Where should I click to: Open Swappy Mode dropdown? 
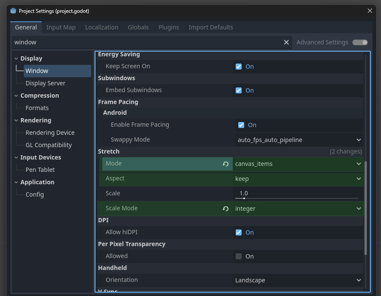(x=299, y=140)
